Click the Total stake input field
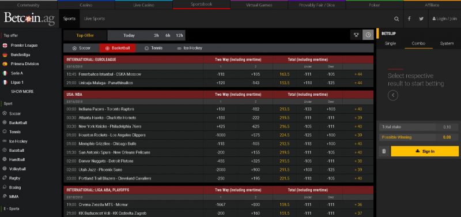This screenshot has width=461, height=217. (447, 127)
